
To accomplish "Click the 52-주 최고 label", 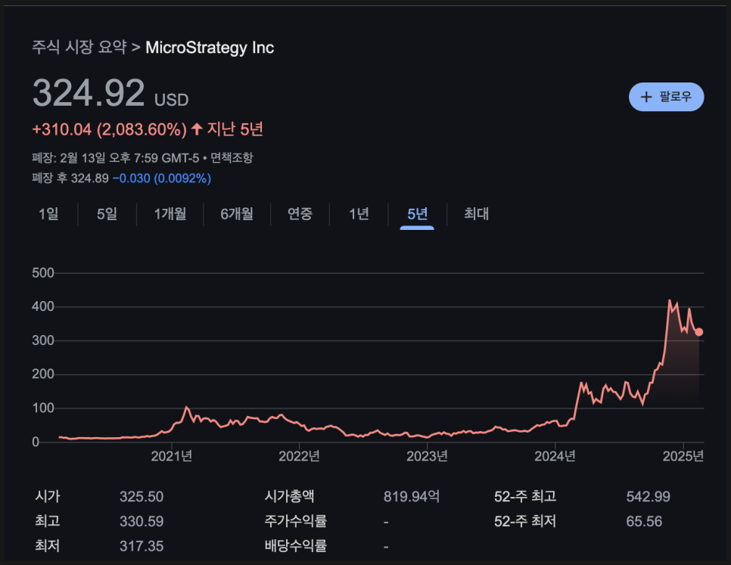I will pos(525,496).
